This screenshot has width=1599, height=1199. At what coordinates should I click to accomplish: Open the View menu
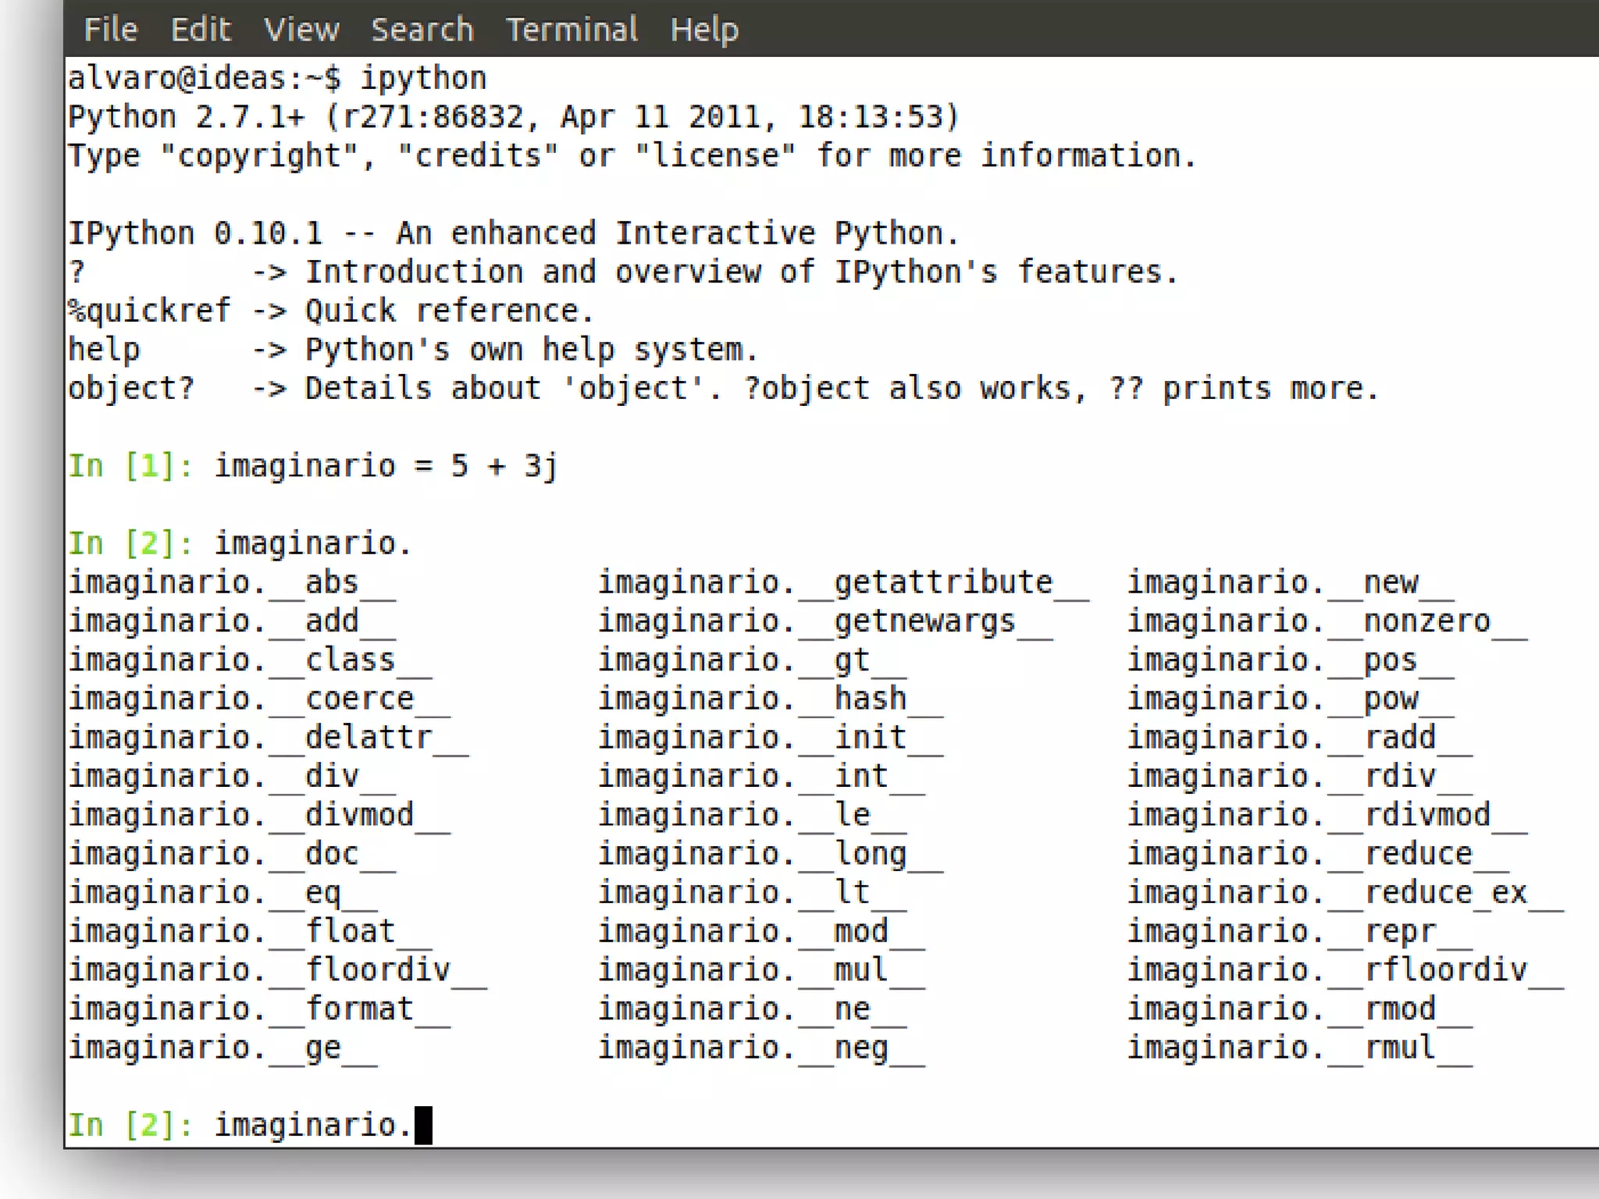tap(301, 30)
